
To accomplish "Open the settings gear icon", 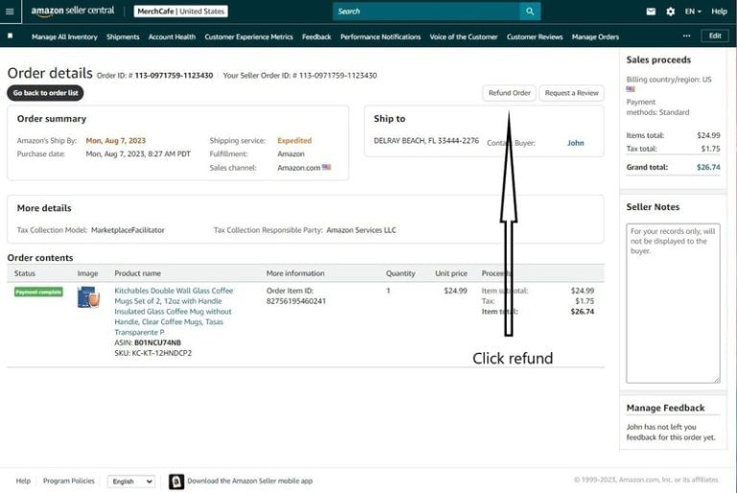I will (x=670, y=12).
